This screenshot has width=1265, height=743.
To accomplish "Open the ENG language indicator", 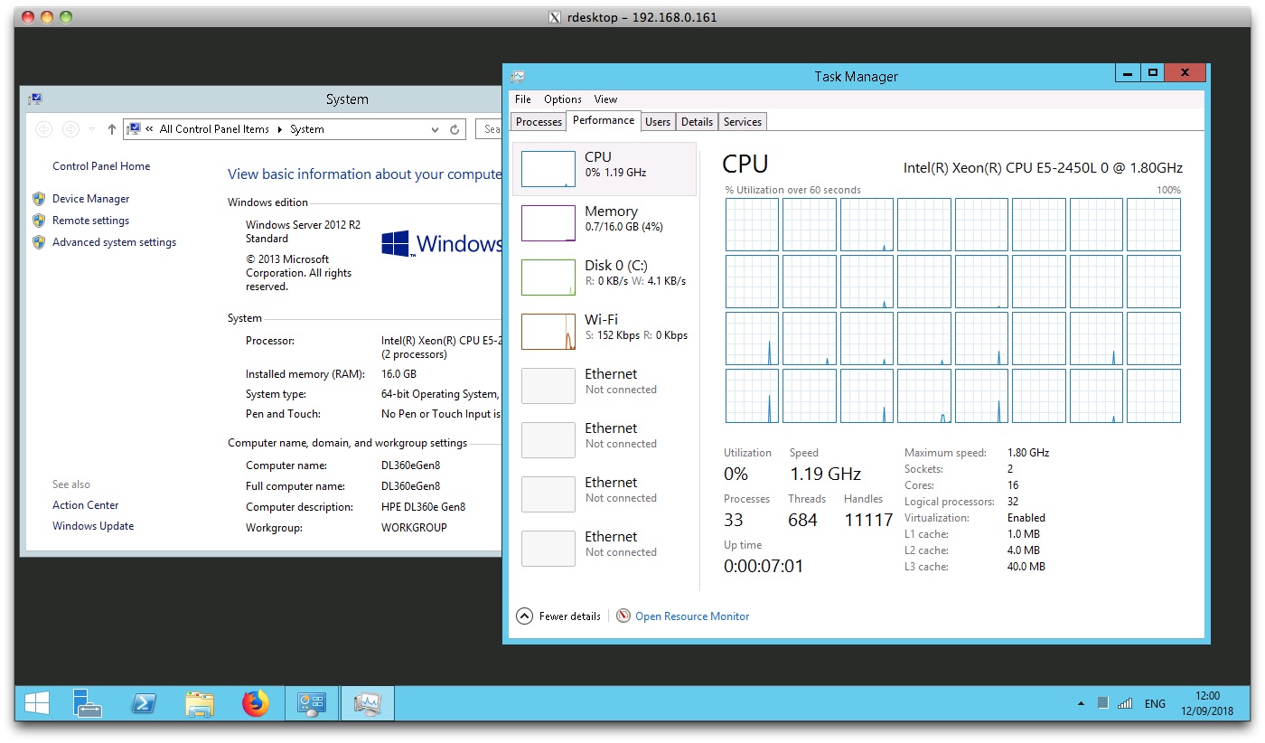I will (x=1155, y=703).
